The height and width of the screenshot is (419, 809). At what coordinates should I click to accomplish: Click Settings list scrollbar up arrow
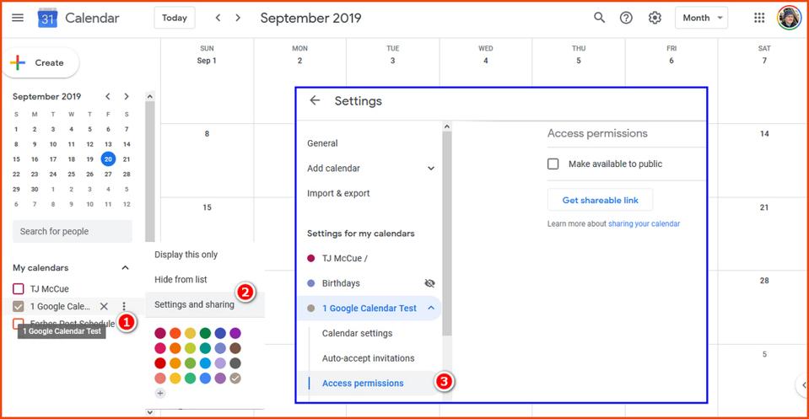point(447,126)
